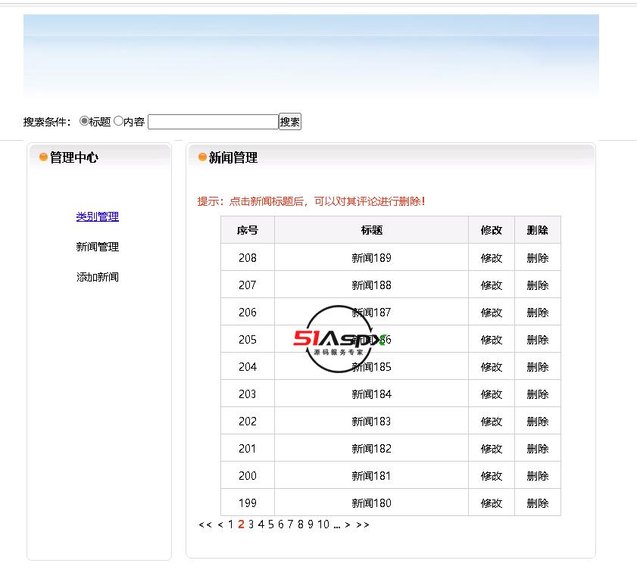Open the 新闻188 title link
Screen dimensions: 637x585
coord(371,285)
